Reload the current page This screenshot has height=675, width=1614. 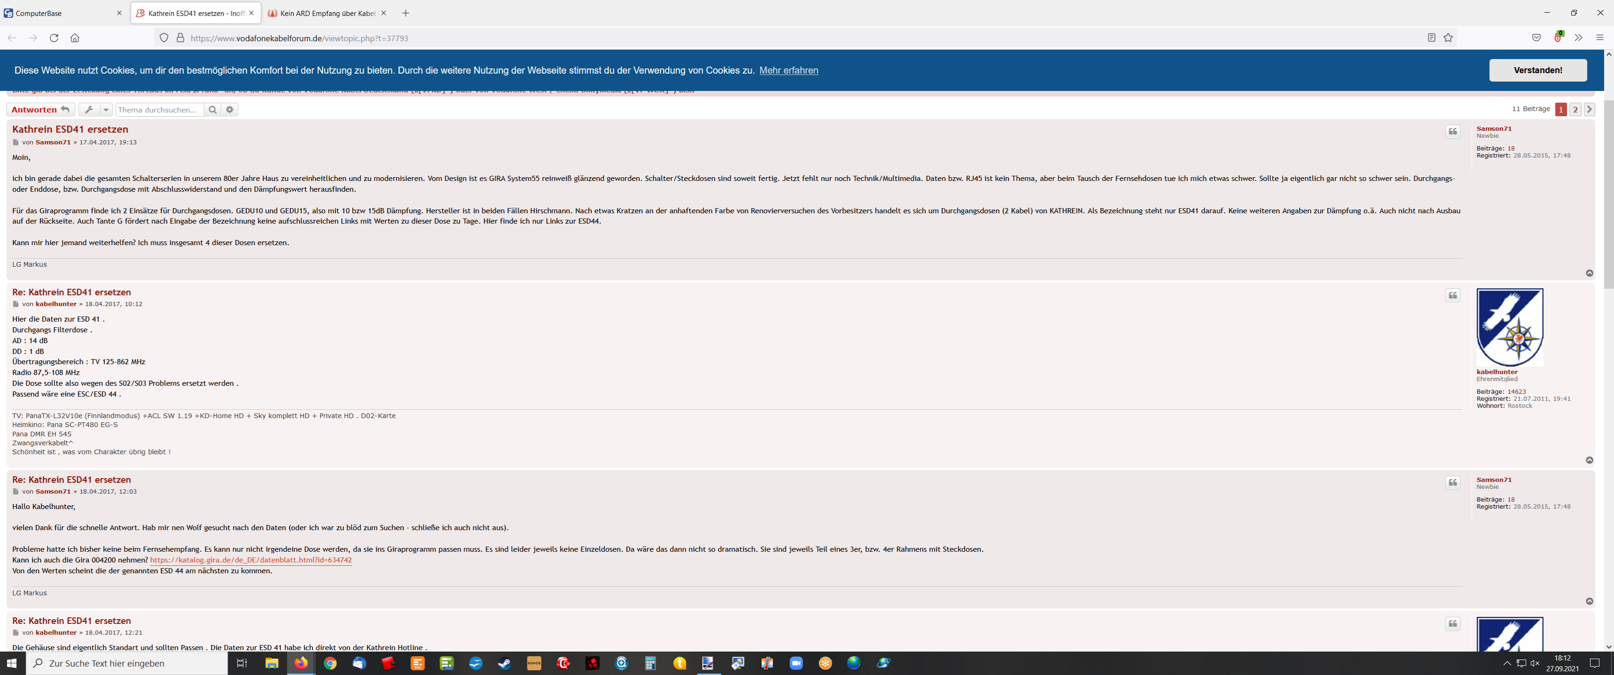(x=54, y=37)
